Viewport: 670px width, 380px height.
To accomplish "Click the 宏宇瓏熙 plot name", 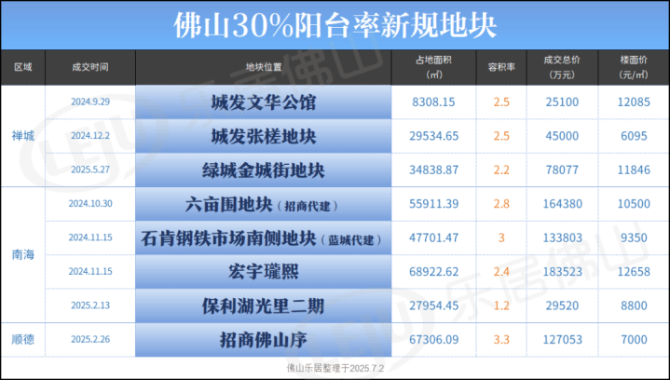I will 264,272.
